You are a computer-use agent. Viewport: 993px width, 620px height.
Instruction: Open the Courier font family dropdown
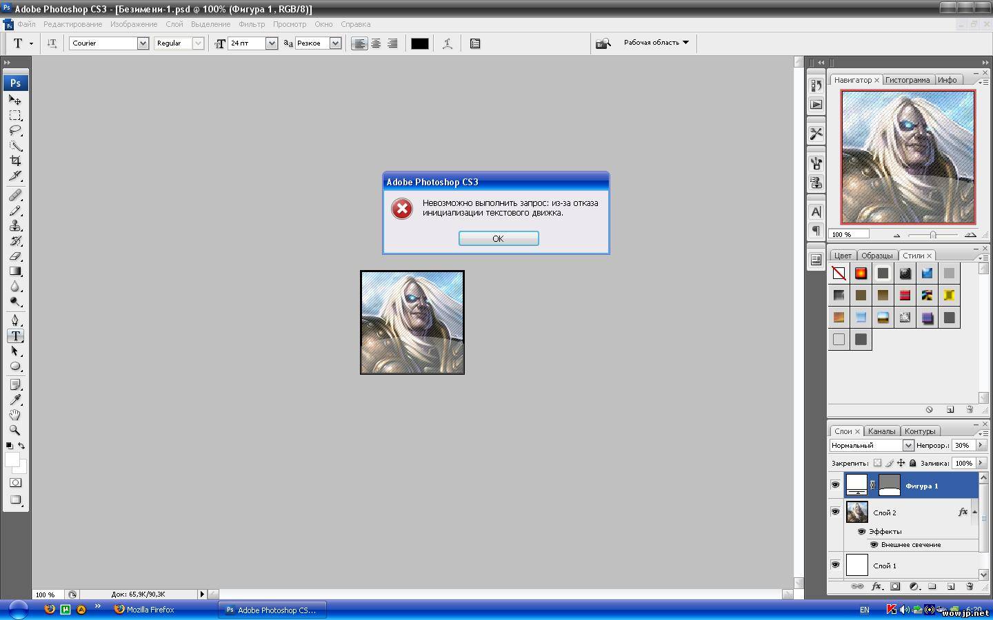tap(143, 43)
